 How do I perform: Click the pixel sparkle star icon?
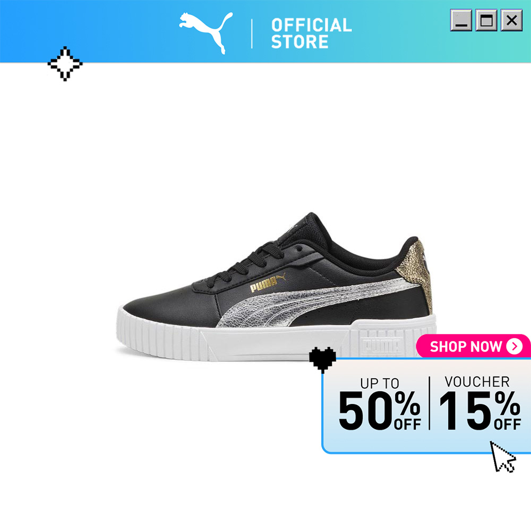pyautogui.click(x=65, y=64)
